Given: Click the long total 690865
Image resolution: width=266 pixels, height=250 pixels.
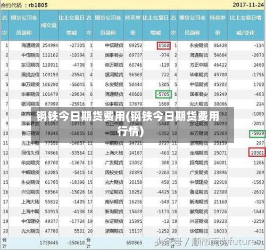Looking at the screenshot, I should click(x=134, y=243).
